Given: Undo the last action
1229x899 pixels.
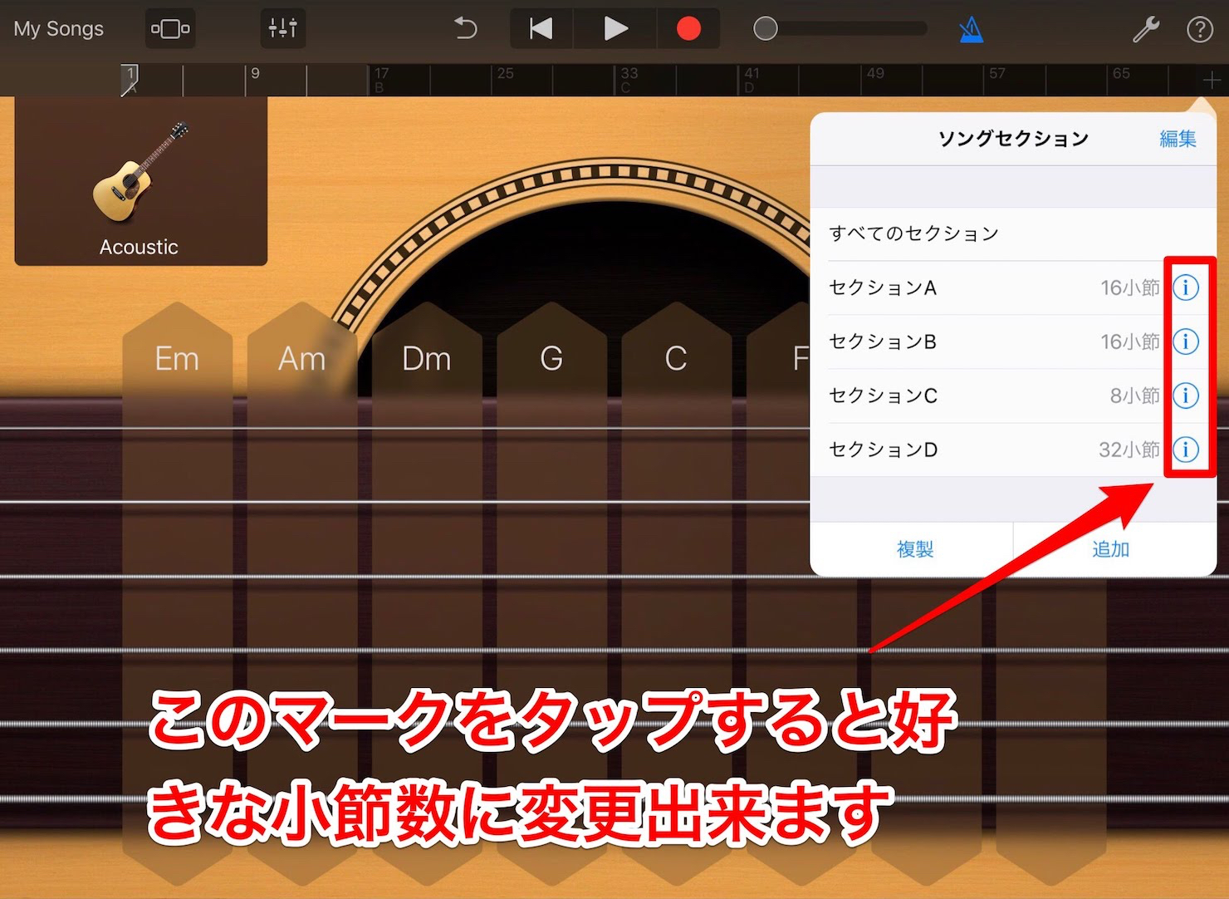Looking at the screenshot, I should 466,29.
